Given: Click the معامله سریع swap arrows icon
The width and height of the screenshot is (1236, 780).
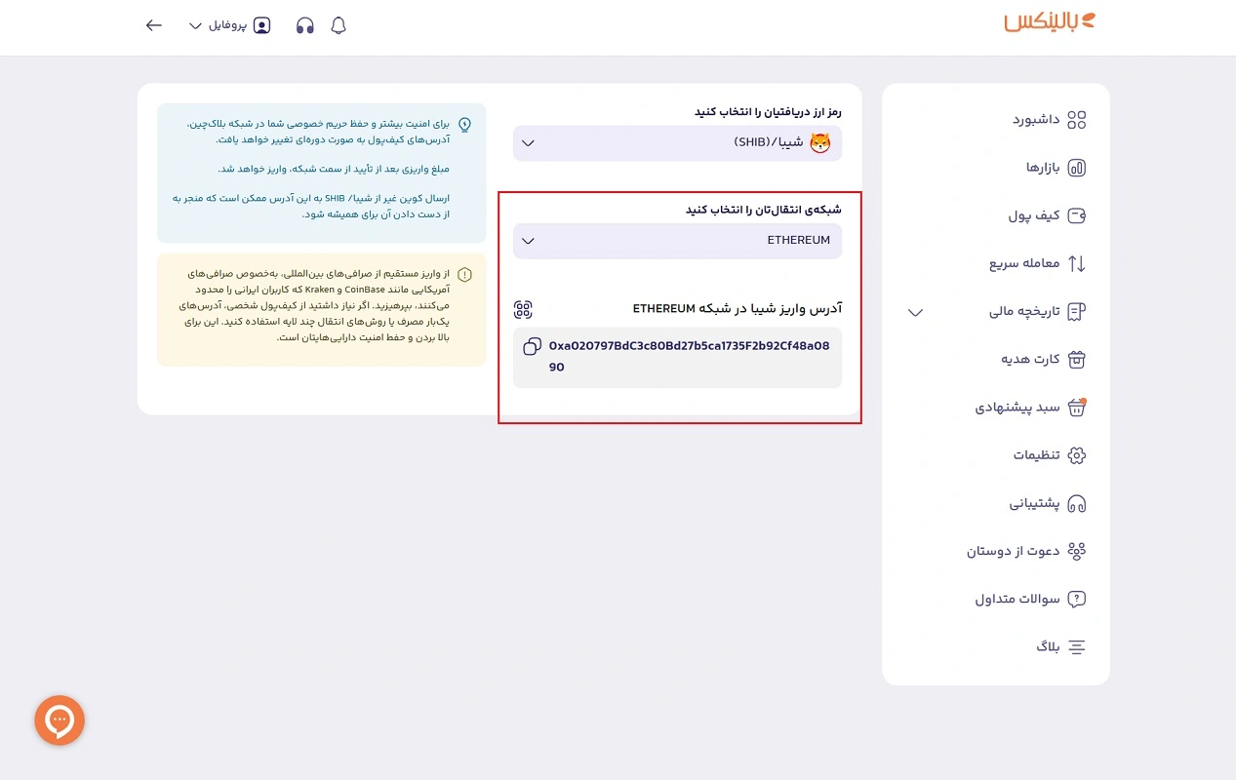Looking at the screenshot, I should click(x=1076, y=263).
